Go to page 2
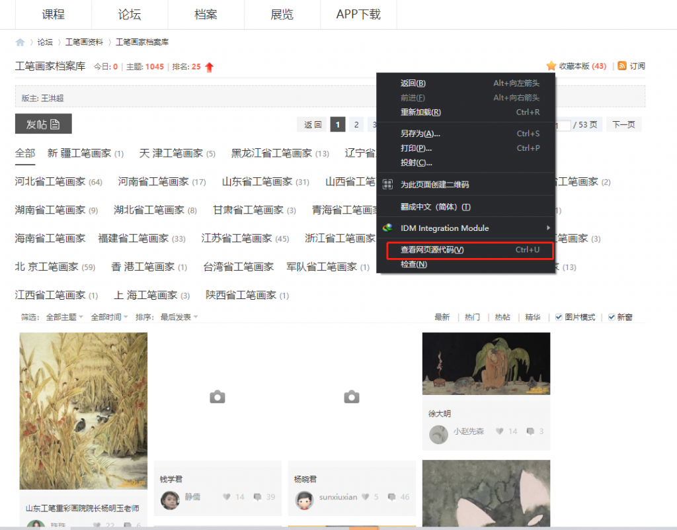 [x=356, y=124]
